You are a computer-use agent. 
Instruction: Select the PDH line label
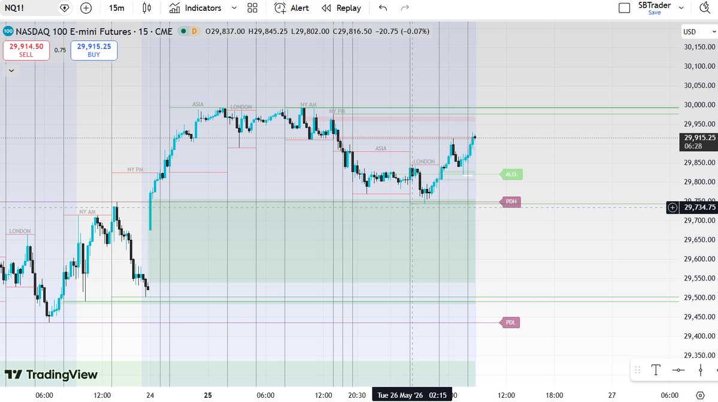coord(511,202)
